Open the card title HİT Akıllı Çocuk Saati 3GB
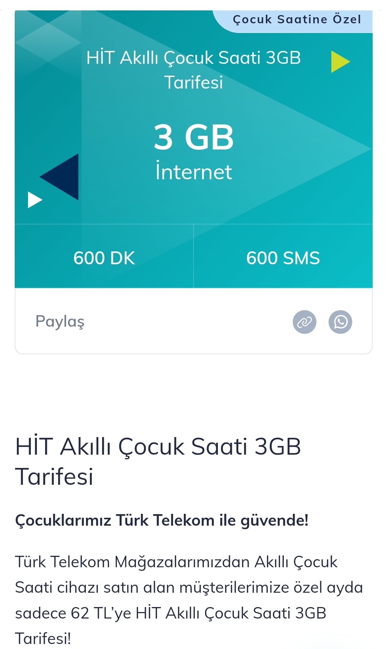Viewport: 387px width, 649px height. click(193, 70)
